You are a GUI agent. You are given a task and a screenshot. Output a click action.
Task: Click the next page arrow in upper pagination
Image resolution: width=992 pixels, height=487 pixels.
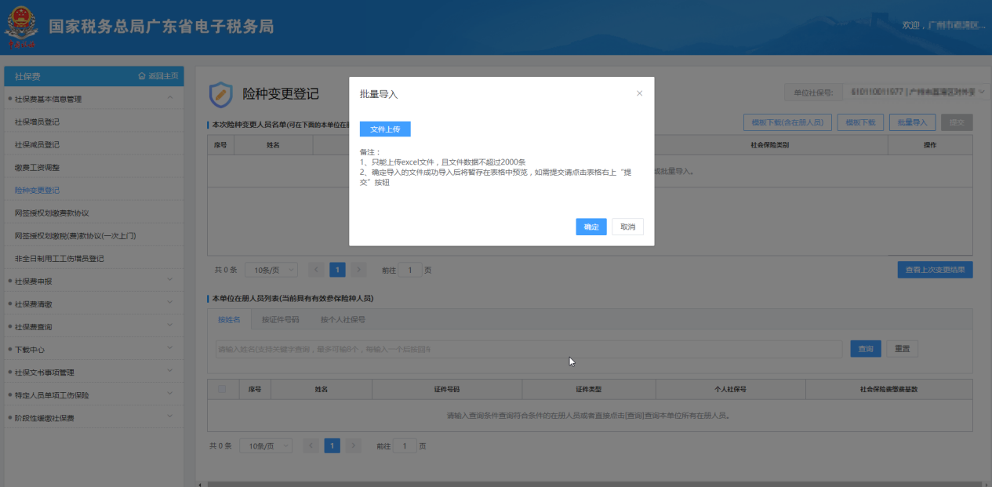pos(358,270)
